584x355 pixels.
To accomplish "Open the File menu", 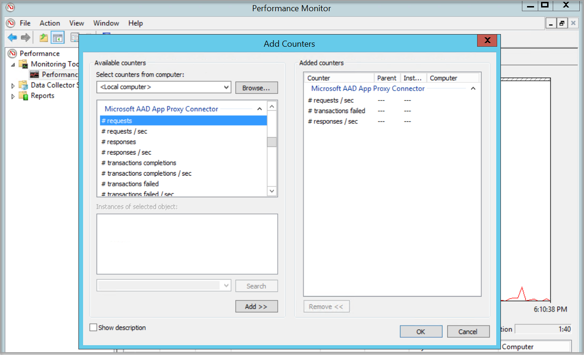I will 25,23.
